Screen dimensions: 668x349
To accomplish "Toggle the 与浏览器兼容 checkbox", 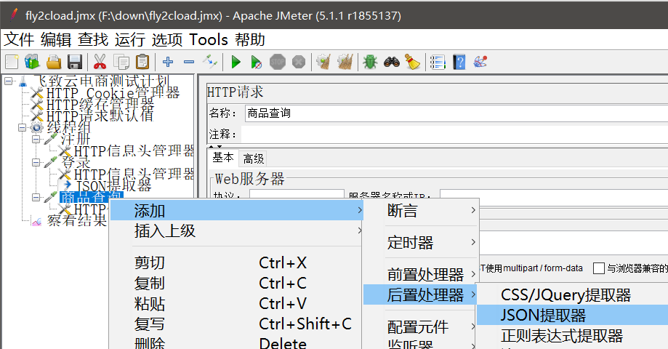I will click(x=598, y=268).
